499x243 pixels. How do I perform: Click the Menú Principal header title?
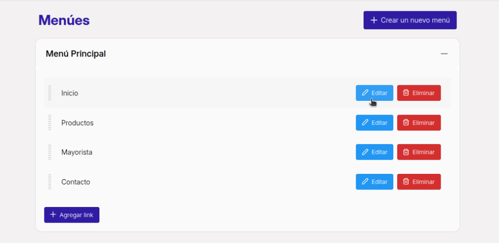point(76,54)
